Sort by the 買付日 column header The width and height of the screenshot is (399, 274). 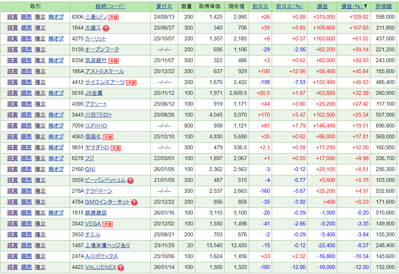(164, 6)
